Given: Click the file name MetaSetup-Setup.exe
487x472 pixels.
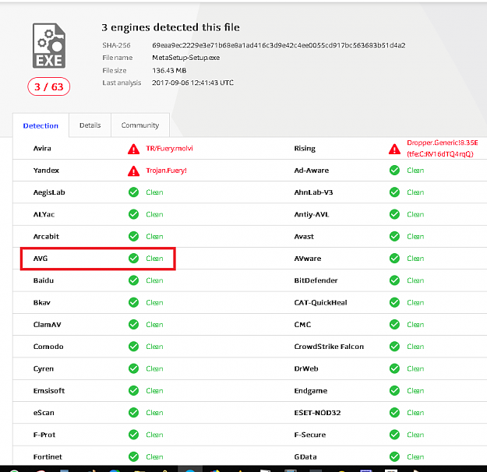Looking at the screenshot, I should pyautogui.click(x=185, y=58).
